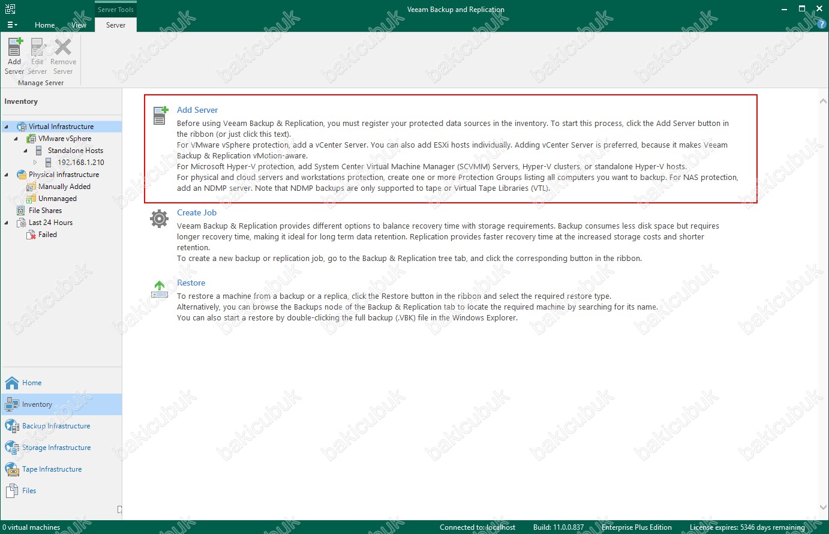
Task: Click the Failed status icon
Action: point(31,235)
